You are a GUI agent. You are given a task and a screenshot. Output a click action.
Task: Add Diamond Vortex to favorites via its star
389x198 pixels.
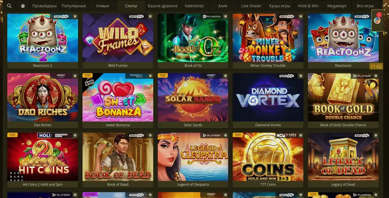click(x=301, y=76)
